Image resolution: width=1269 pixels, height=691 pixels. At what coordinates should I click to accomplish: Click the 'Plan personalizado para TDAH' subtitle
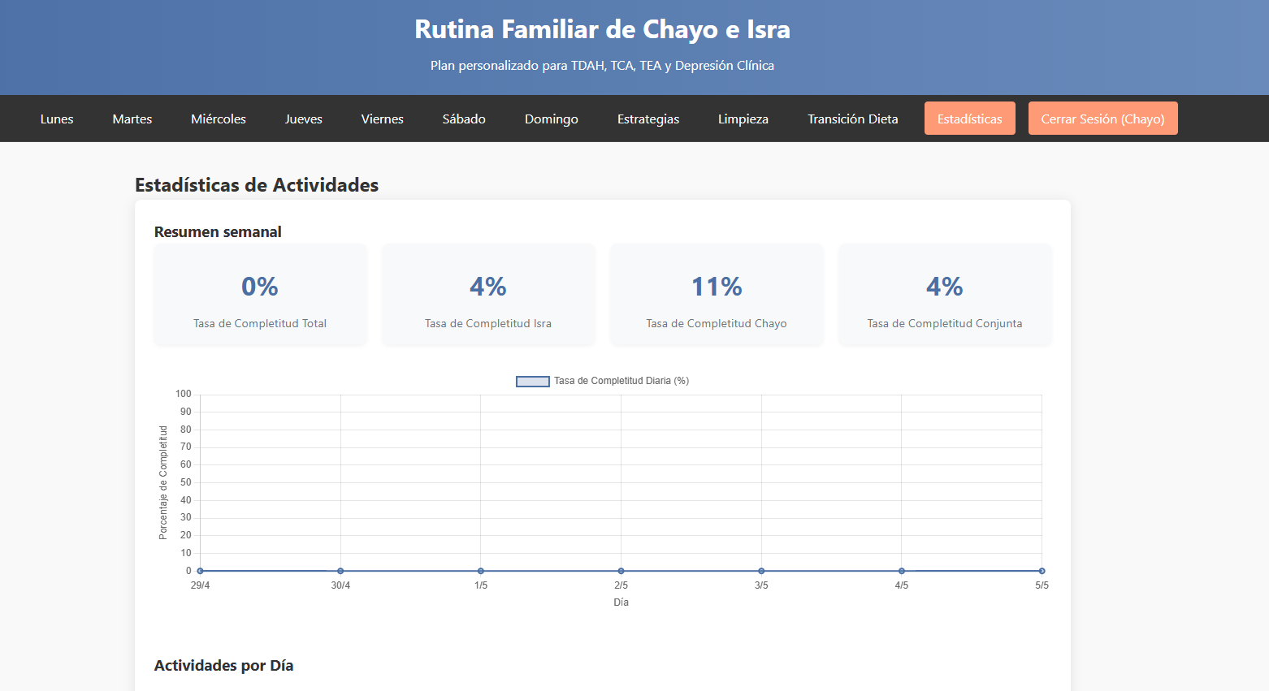pyautogui.click(x=602, y=66)
